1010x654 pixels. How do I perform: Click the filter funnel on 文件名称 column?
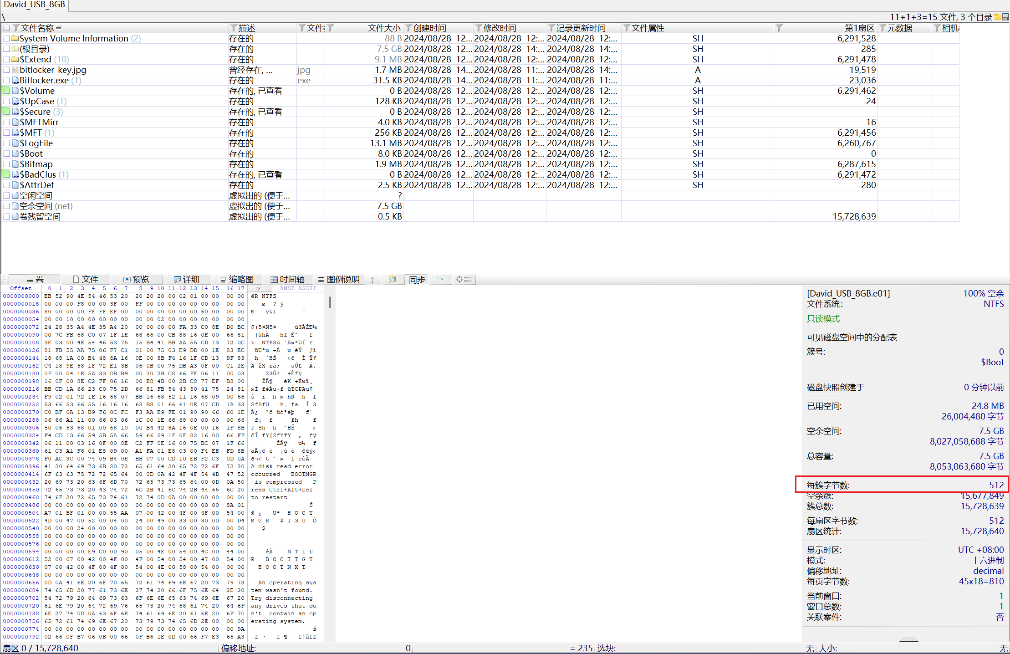(16, 28)
